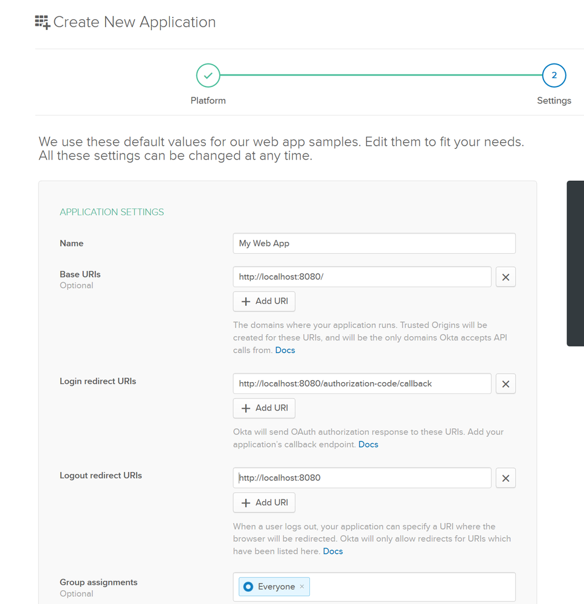
Task: Click the dark side panel at right edge
Action: coord(575,264)
